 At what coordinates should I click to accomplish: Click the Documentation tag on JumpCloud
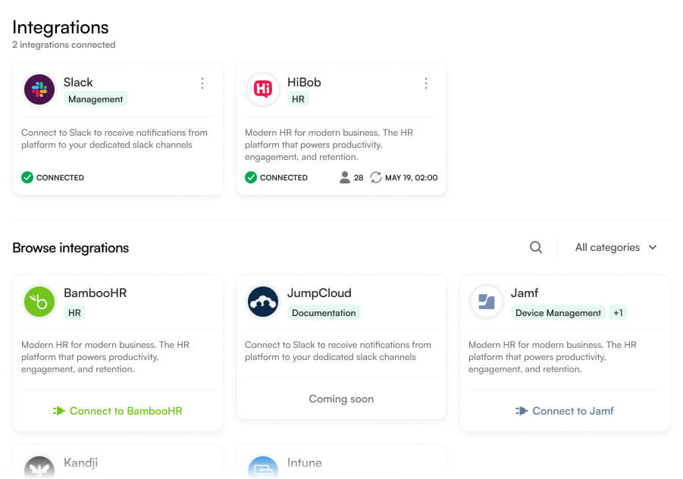324,313
